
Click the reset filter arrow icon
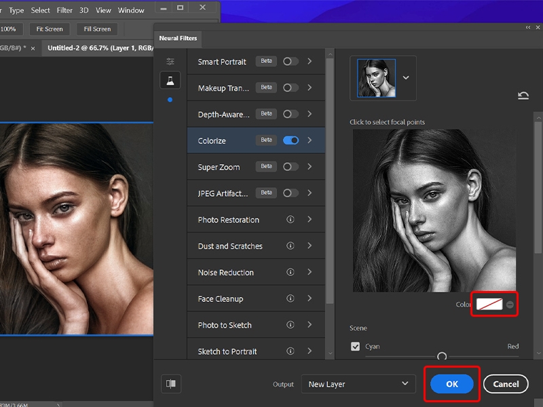pos(523,95)
